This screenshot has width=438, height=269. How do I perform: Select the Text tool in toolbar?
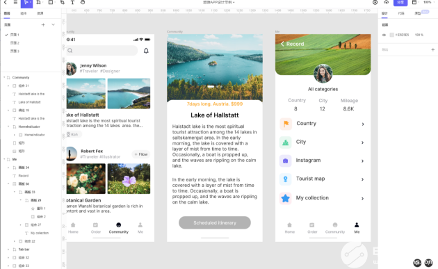(x=72, y=2)
